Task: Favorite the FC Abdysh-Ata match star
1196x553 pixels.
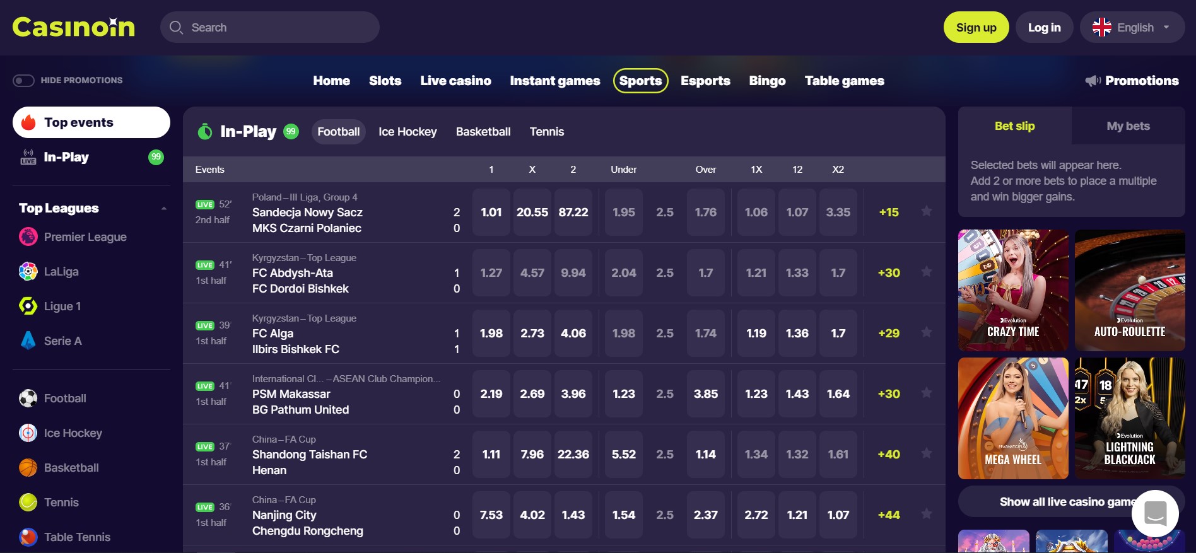Action: tap(927, 272)
